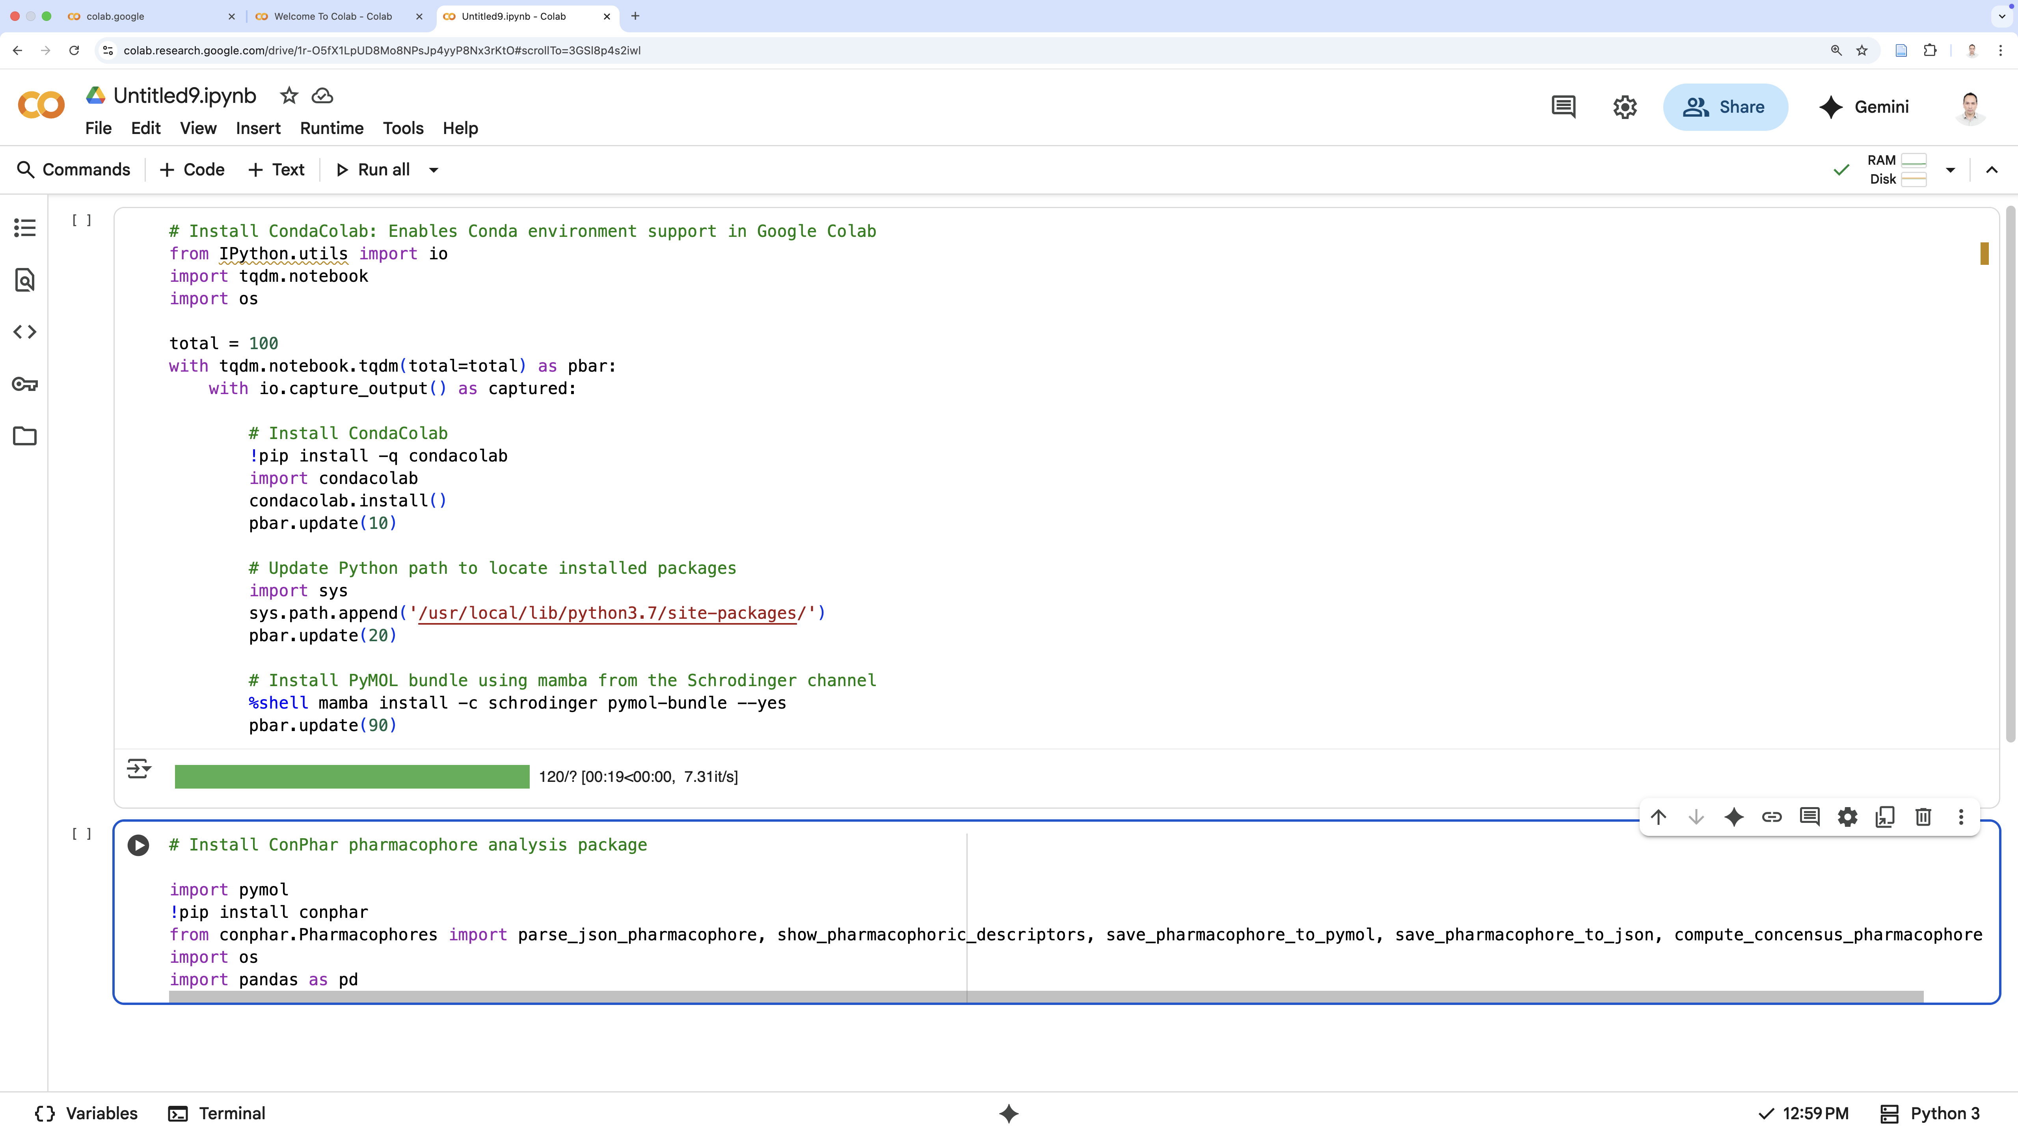
Task: Collapse the header with the chevron up
Action: 1991,170
